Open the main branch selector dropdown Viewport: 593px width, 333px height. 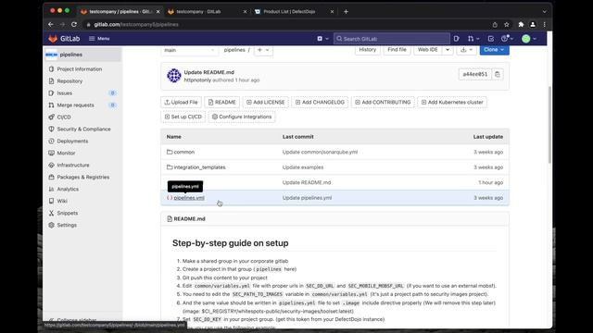(189, 50)
